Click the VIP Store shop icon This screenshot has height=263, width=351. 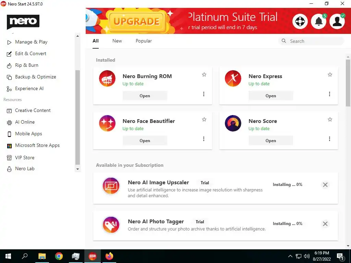click(x=9, y=158)
